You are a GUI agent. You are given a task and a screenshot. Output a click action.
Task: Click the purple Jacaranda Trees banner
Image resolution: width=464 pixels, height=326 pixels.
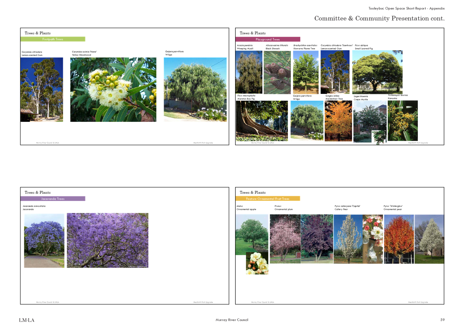53,199
